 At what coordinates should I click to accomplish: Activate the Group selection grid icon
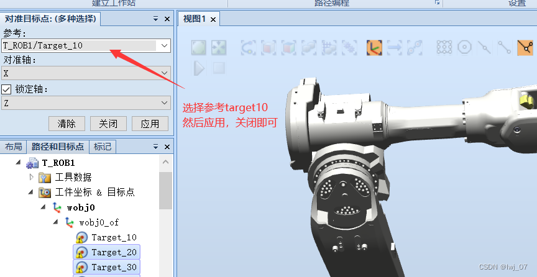329,48
